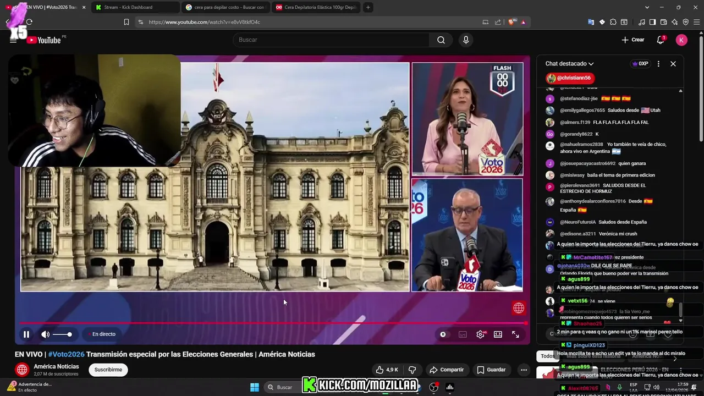Switch to theater mode

(x=498, y=334)
